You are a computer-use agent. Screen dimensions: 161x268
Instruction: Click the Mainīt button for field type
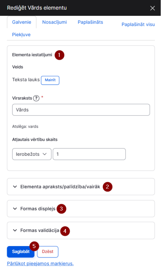tap(50, 80)
